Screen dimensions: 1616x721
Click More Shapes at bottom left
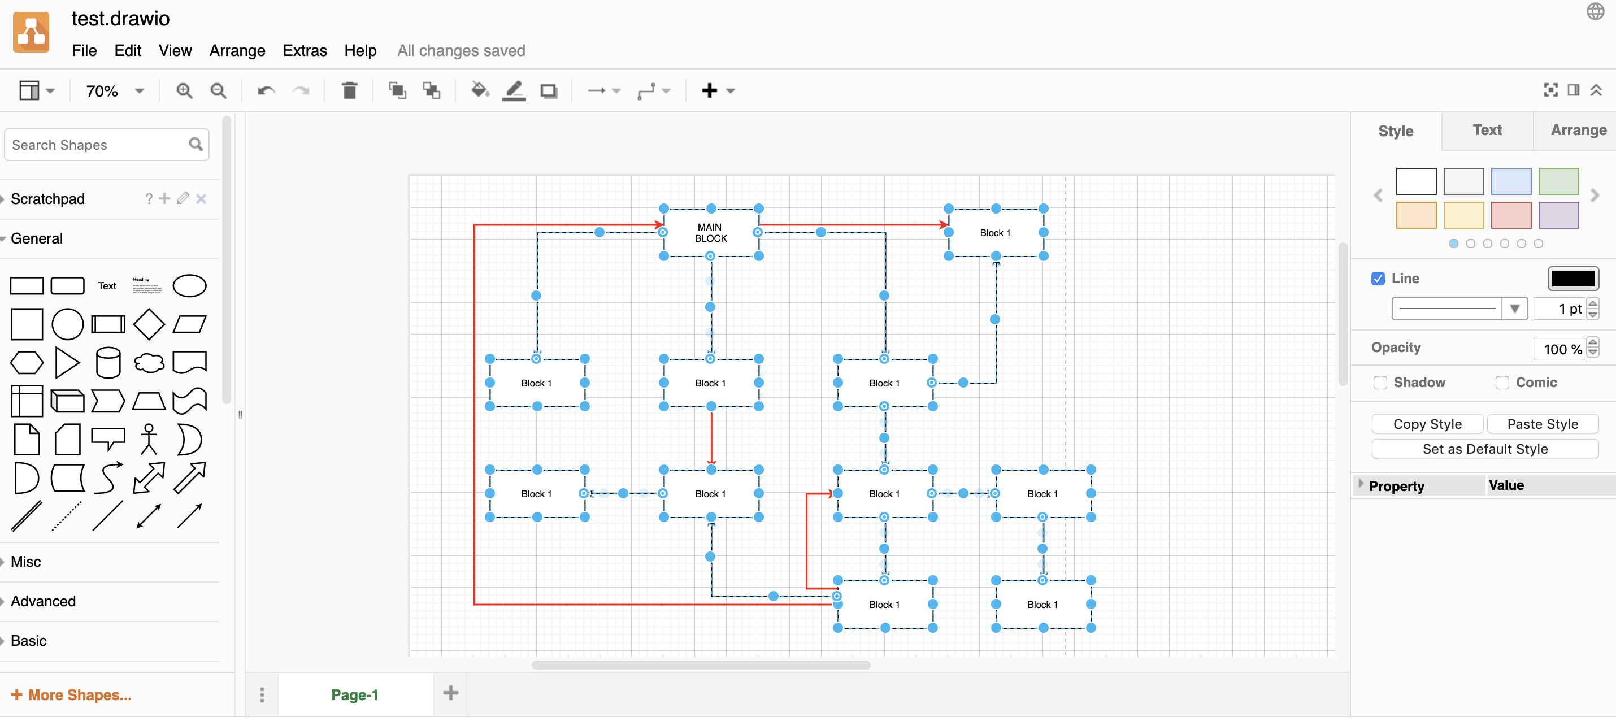click(71, 694)
